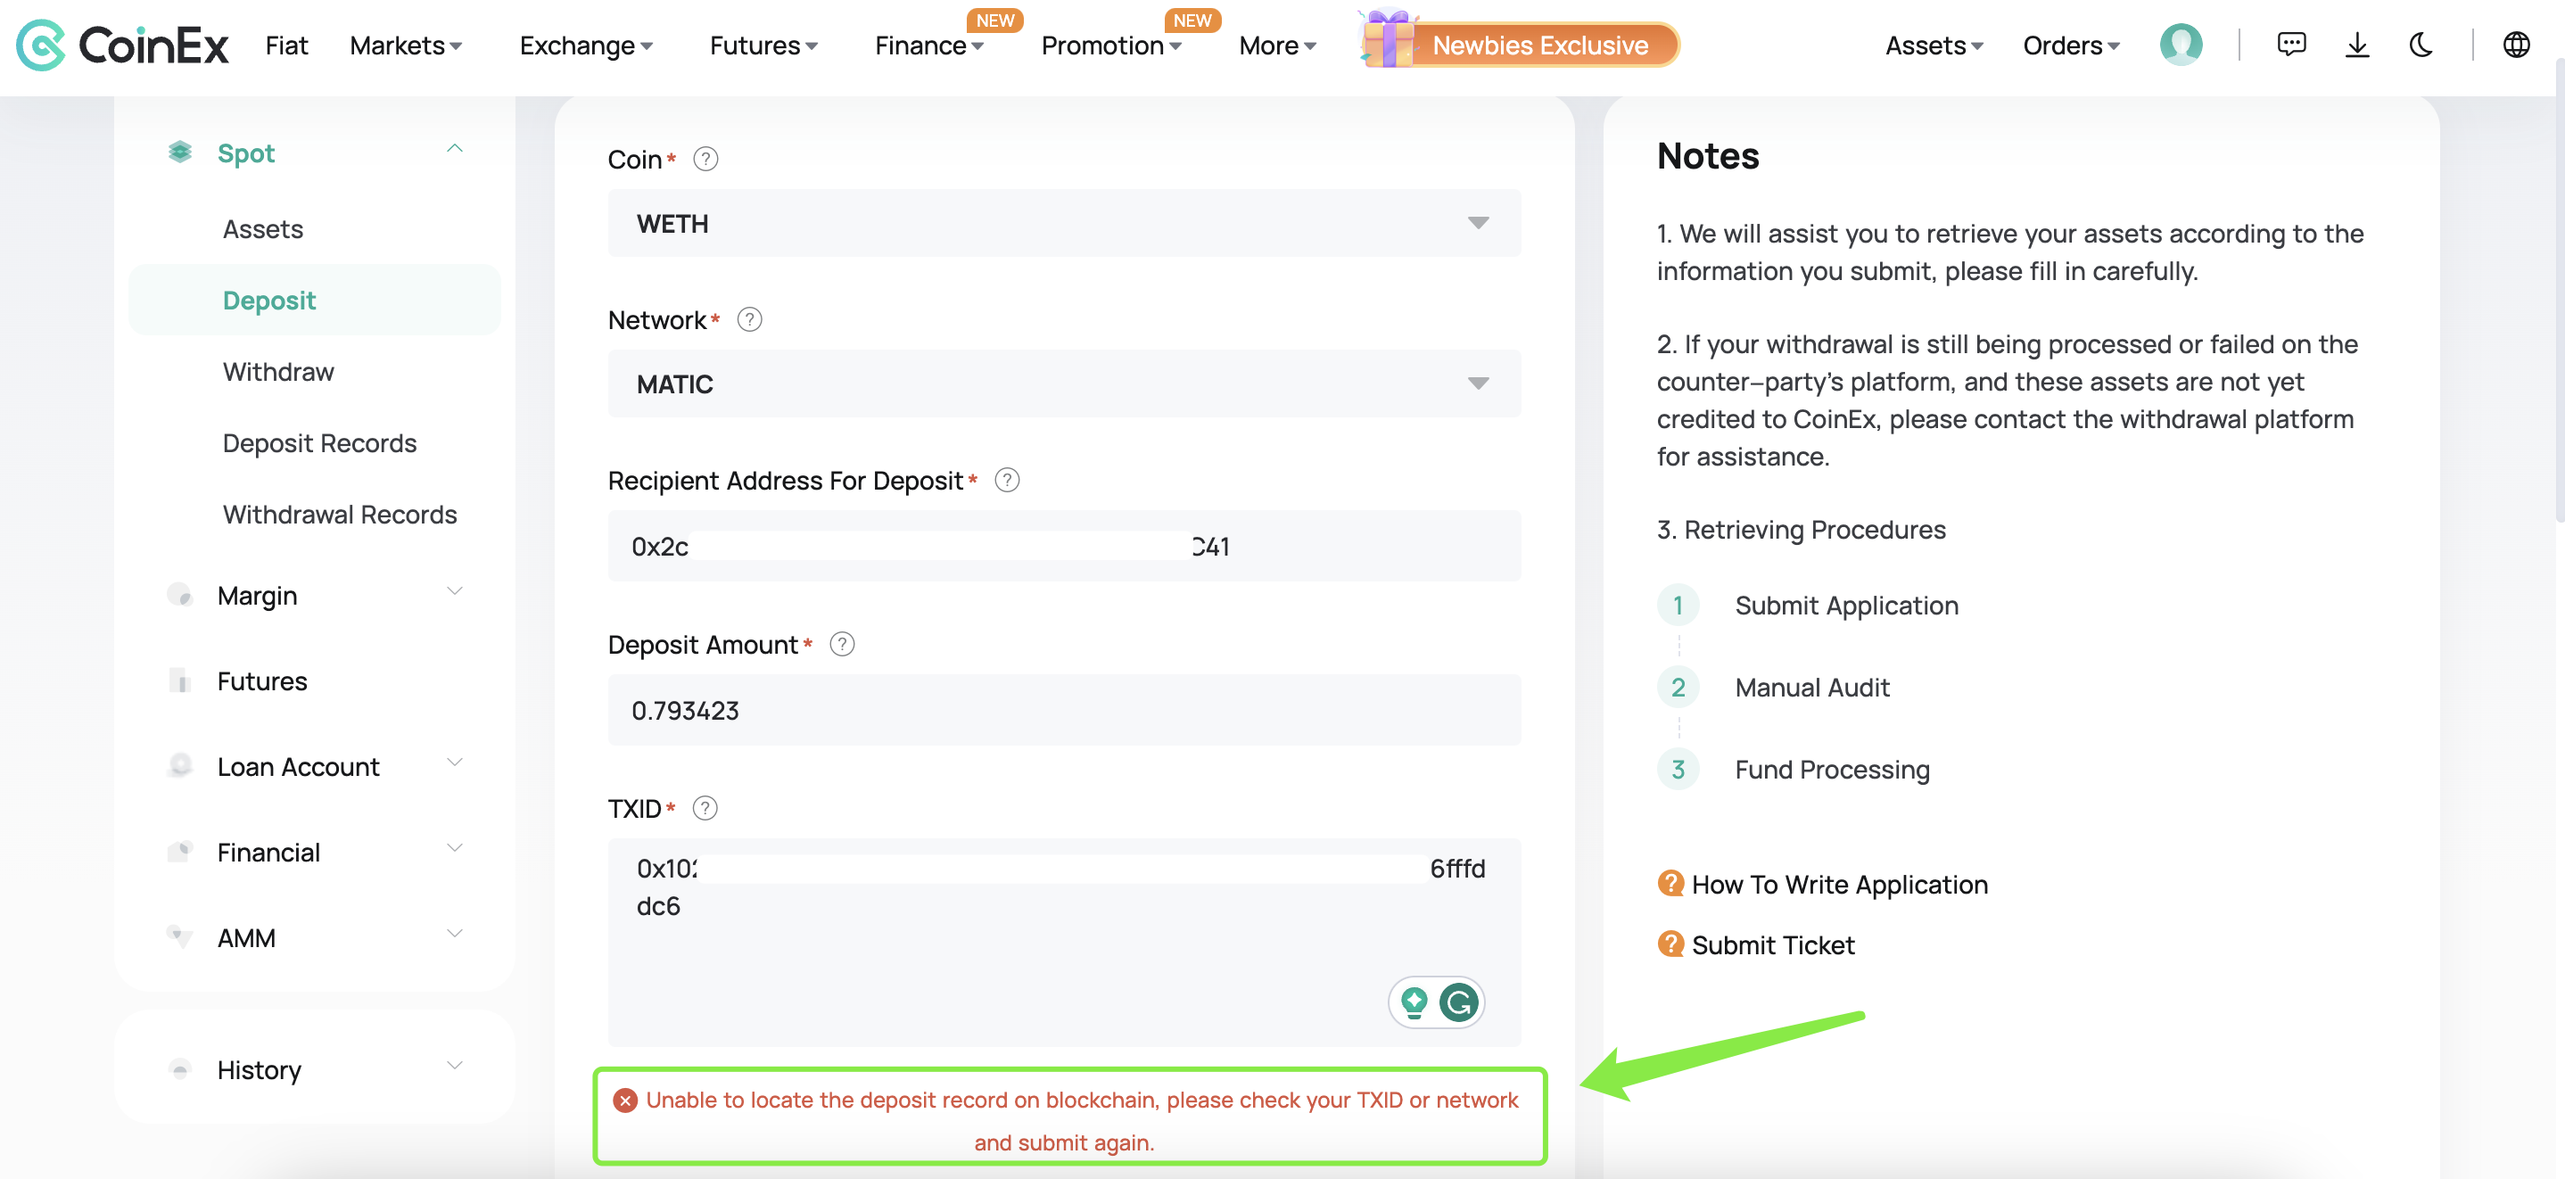The height and width of the screenshot is (1179, 2565).
Task: Click the Financial sidebar icon
Action: point(179,852)
